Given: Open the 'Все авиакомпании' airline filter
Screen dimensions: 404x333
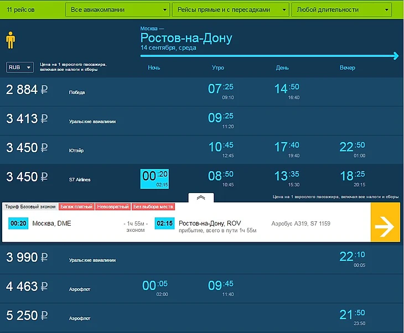Looking at the screenshot, I should pyautogui.click(x=117, y=10).
